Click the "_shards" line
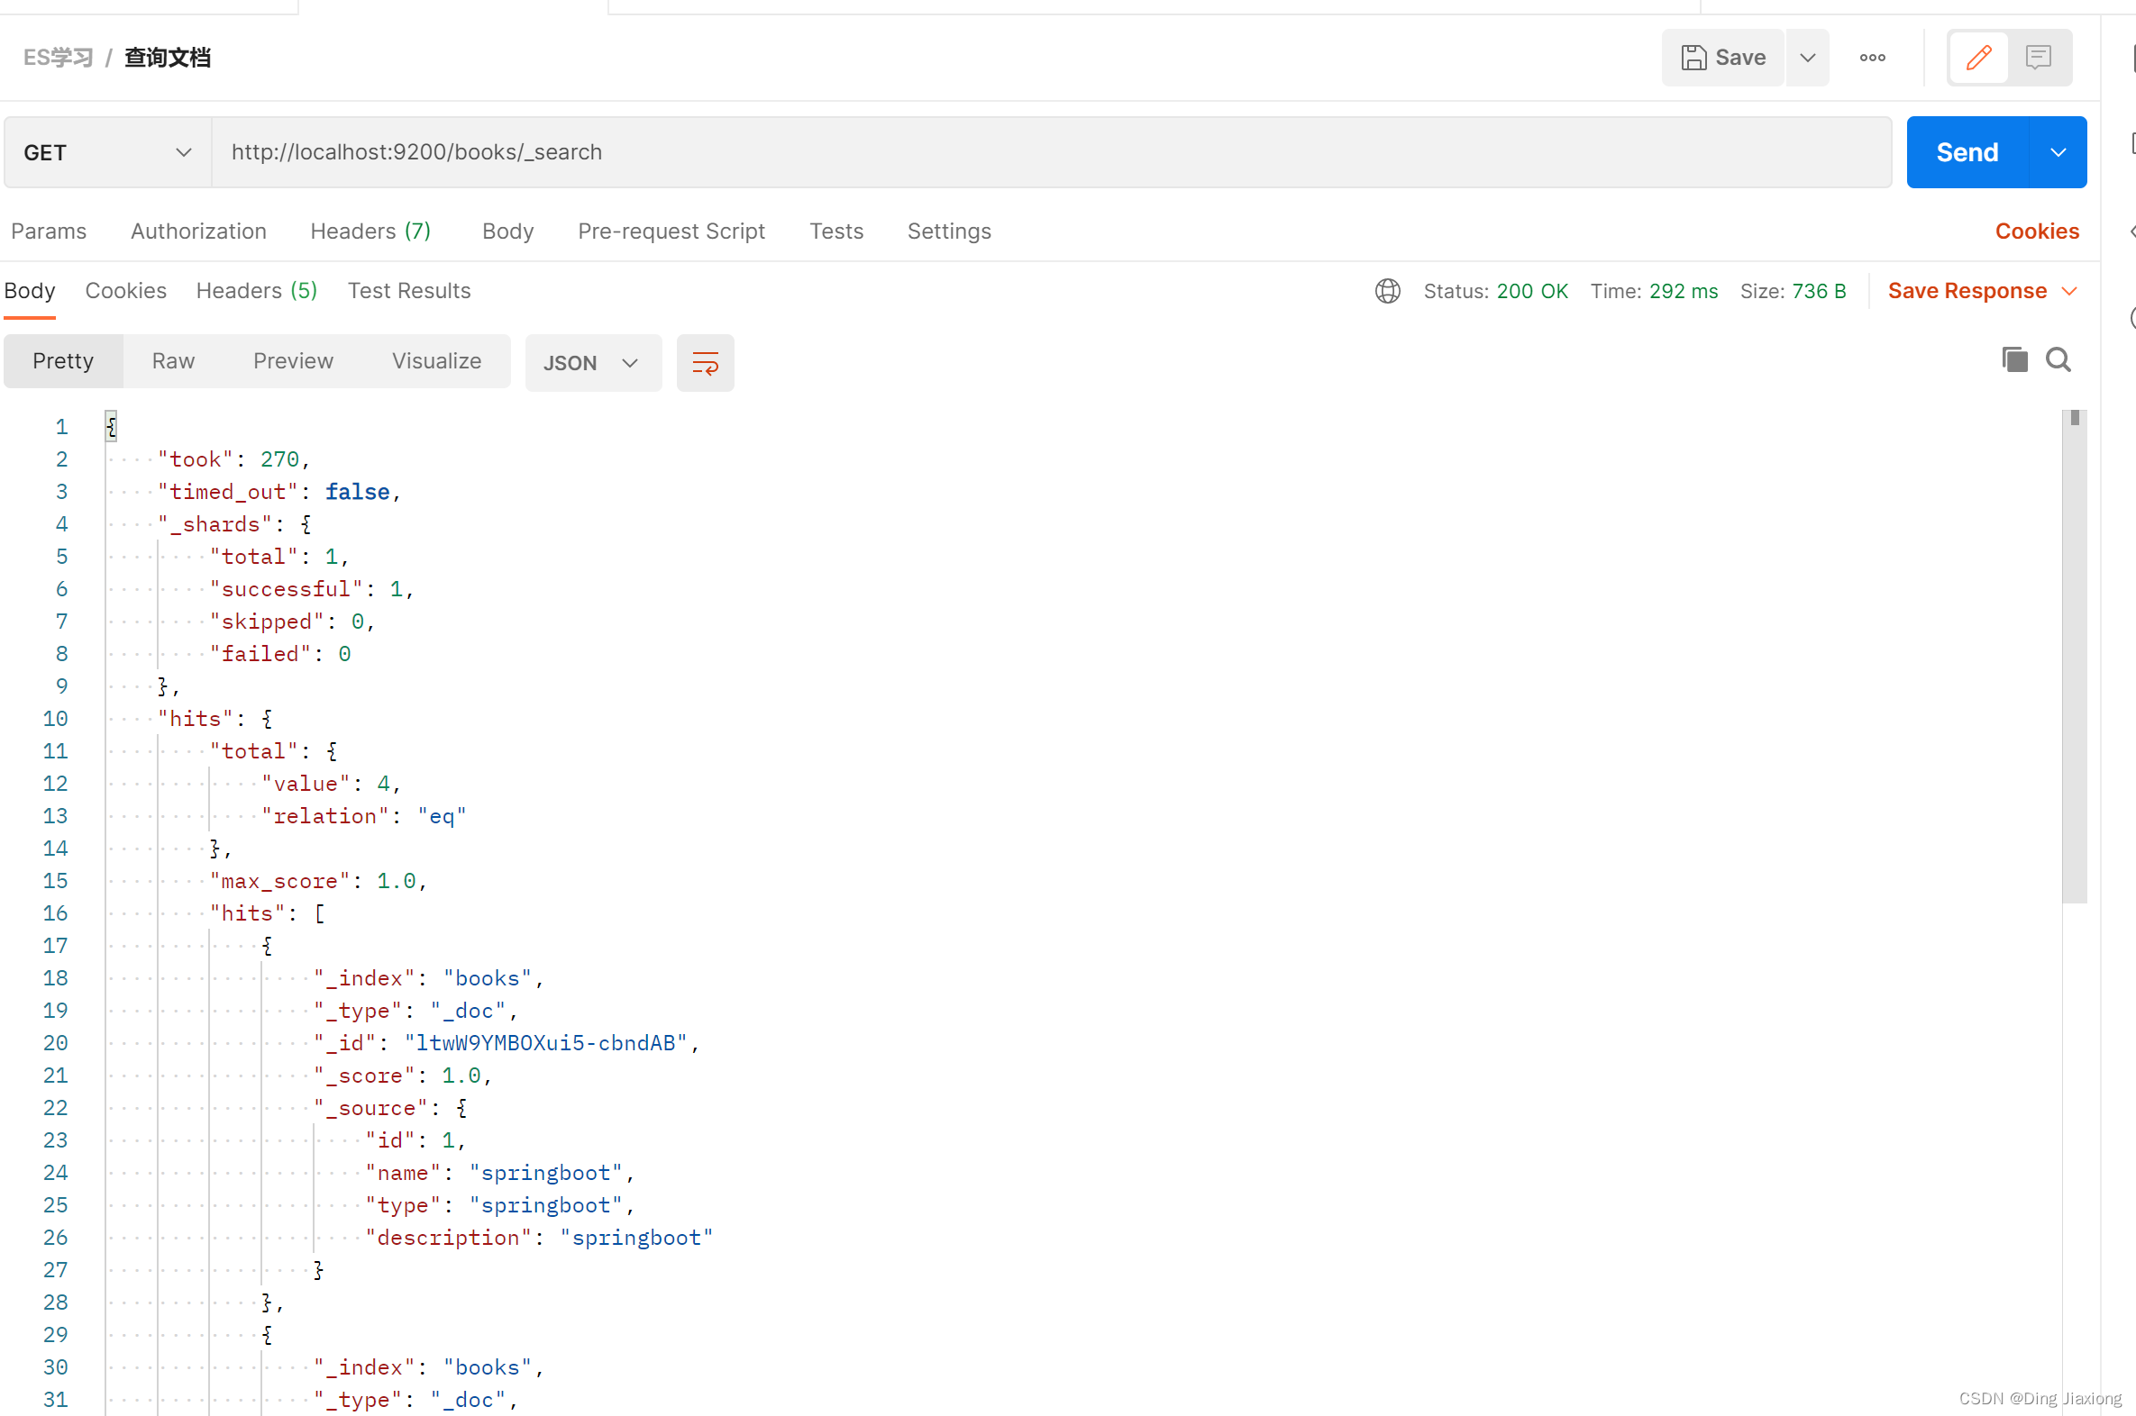 234,524
